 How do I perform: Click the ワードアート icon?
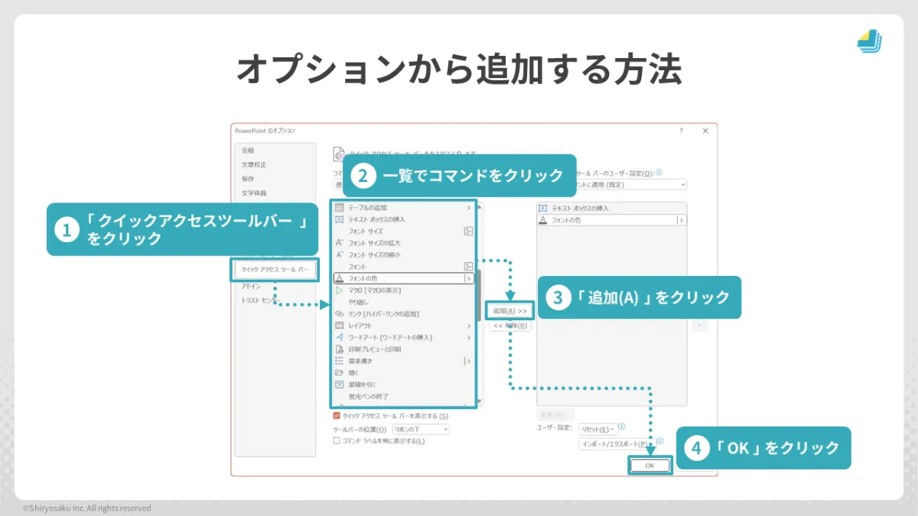(340, 337)
